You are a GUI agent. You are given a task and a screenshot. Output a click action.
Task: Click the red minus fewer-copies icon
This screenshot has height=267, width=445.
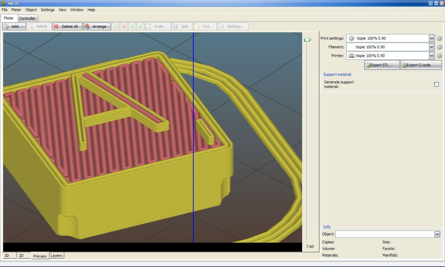point(124,26)
